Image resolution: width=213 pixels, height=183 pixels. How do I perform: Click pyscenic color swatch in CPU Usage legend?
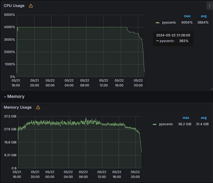pos(158,23)
